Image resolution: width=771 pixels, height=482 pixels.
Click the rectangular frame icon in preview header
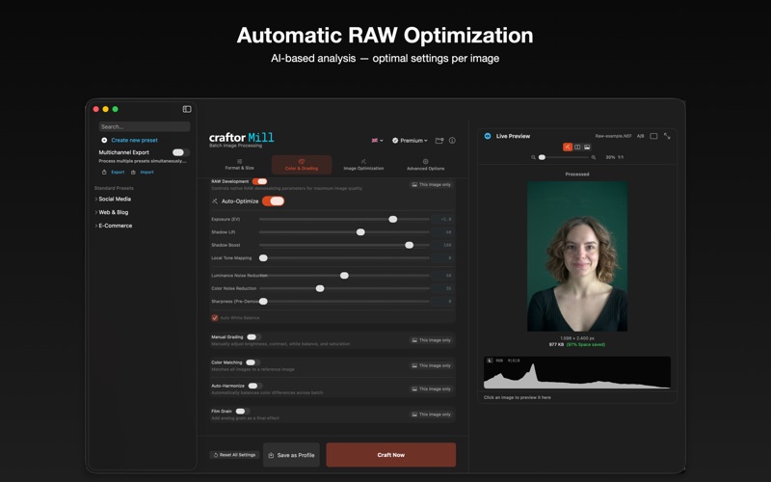[x=653, y=136]
